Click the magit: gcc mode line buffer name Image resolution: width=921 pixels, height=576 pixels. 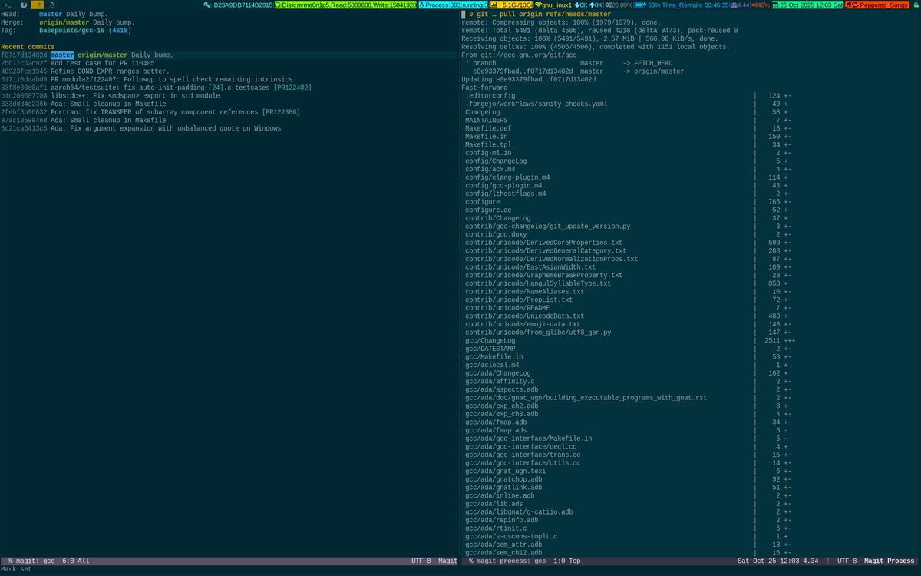(37, 561)
